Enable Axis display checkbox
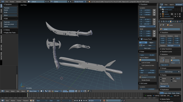183x102 pixels. point(161,81)
